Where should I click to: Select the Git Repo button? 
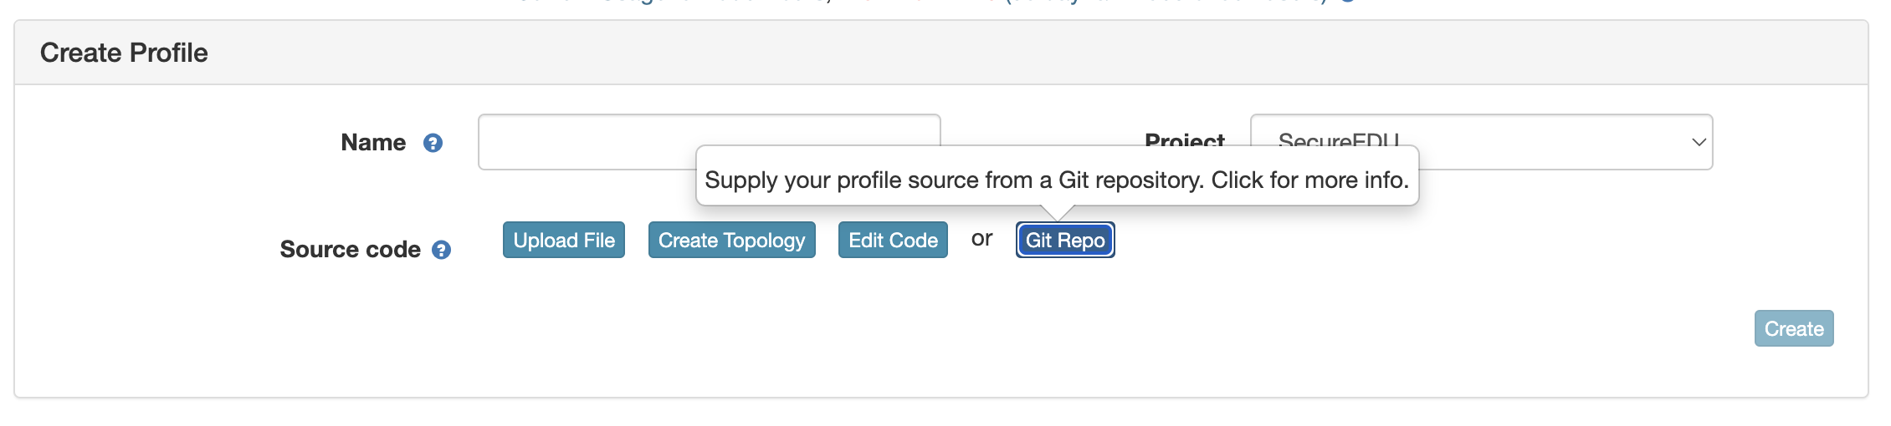click(x=1065, y=241)
